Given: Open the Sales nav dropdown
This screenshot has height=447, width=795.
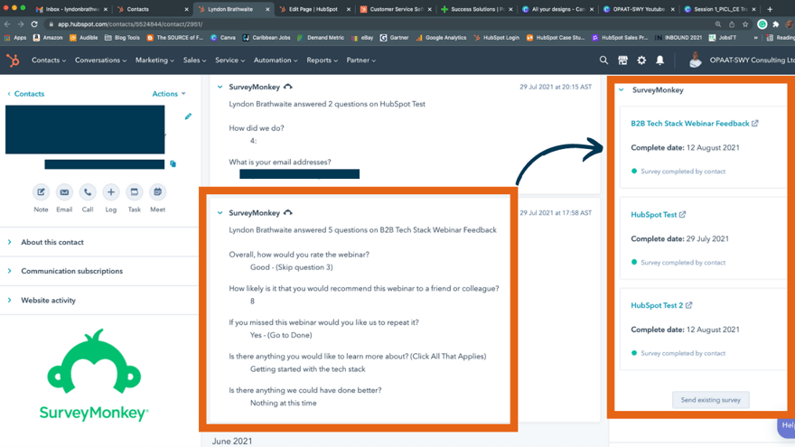Looking at the screenshot, I should (x=195, y=61).
